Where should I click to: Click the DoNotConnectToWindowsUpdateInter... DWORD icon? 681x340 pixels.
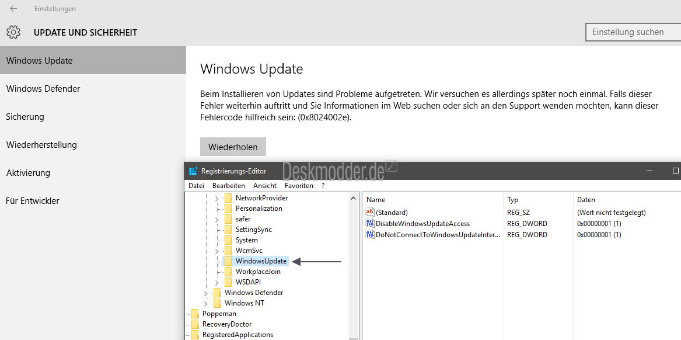point(370,235)
